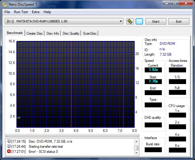Click the red error icon in log
This screenshot has height=160, width=195.
[x=9, y=152]
